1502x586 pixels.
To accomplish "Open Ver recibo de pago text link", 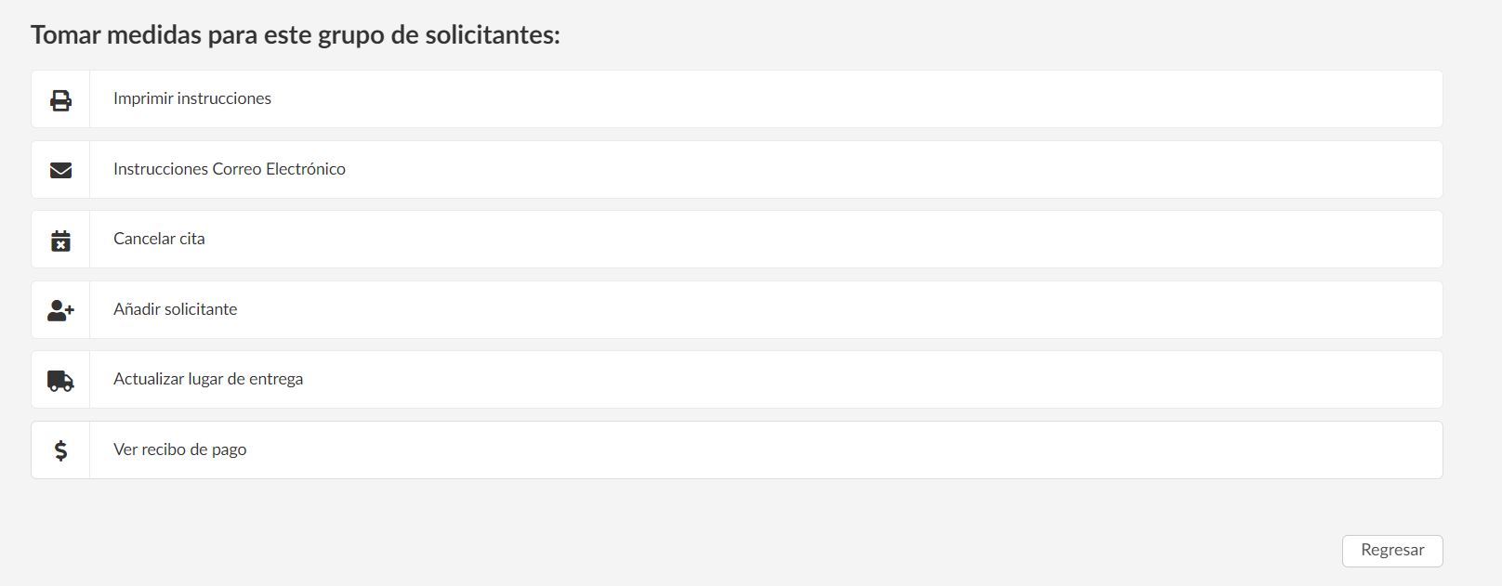I will click(x=180, y=449).
